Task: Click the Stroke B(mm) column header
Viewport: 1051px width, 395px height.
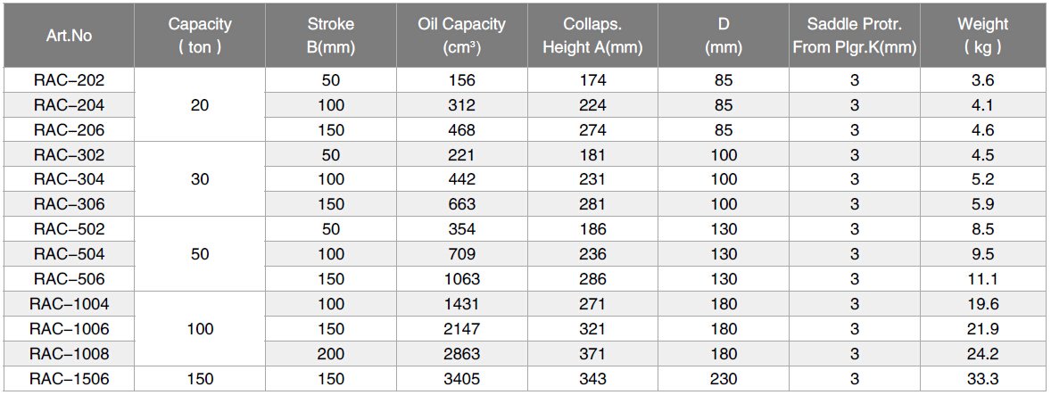Action: (330, 36)
